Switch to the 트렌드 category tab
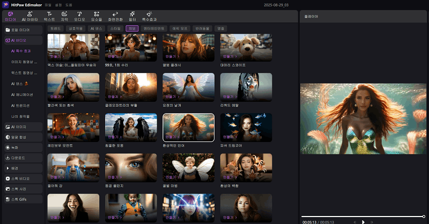This screenshot has height=224, width=429. (55, 28)
